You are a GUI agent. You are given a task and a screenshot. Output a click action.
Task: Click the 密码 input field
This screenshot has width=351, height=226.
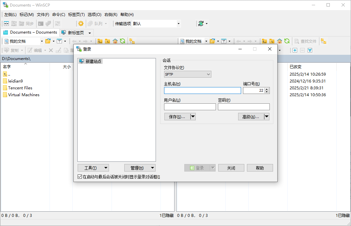pyautogui.click(x=244, y=107)
